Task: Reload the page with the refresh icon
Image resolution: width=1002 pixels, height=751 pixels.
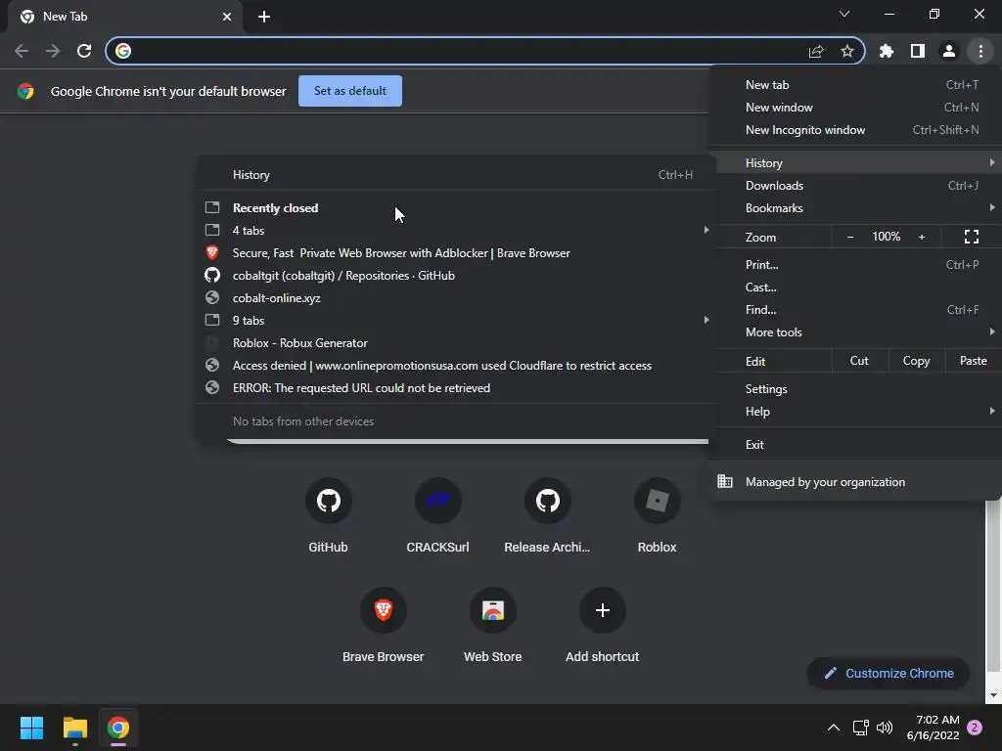Action: [84, 51]
